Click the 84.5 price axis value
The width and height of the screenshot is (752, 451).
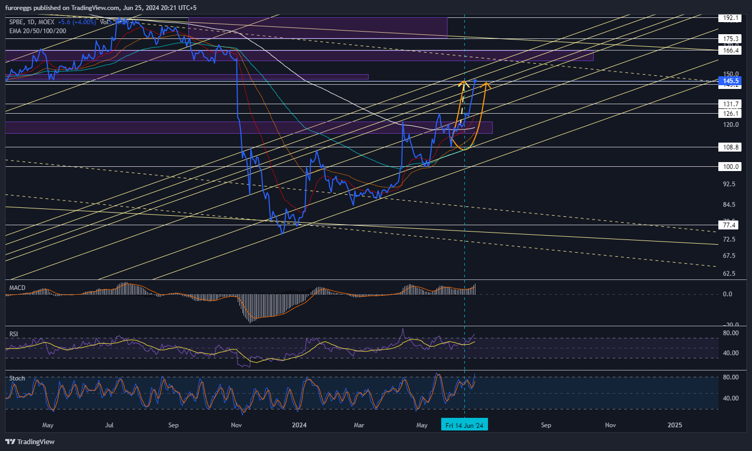coord(729,205)
